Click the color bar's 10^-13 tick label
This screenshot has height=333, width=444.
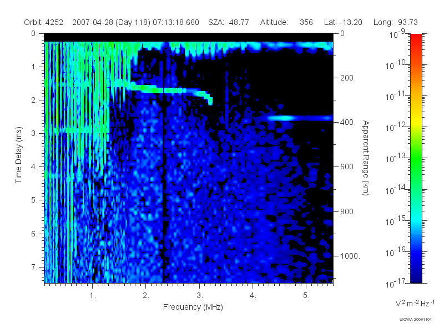coord(396,158)
